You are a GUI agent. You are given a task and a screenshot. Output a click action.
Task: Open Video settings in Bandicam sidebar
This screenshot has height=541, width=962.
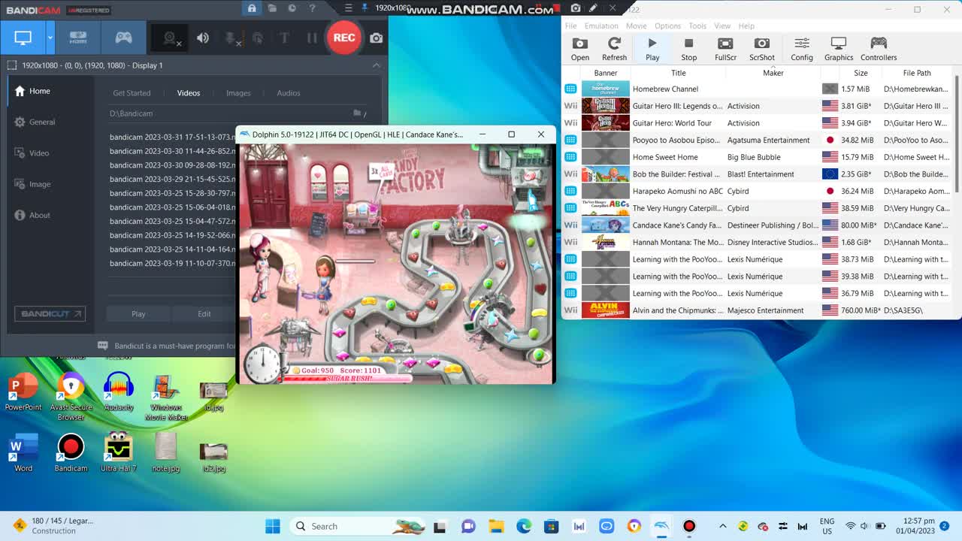click(32, 153)
